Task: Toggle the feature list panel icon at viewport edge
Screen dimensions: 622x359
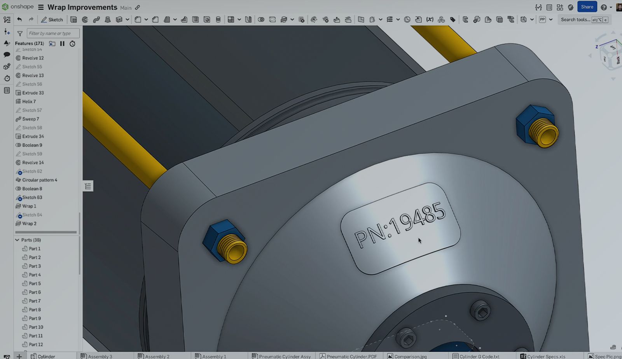Action: 88,186
